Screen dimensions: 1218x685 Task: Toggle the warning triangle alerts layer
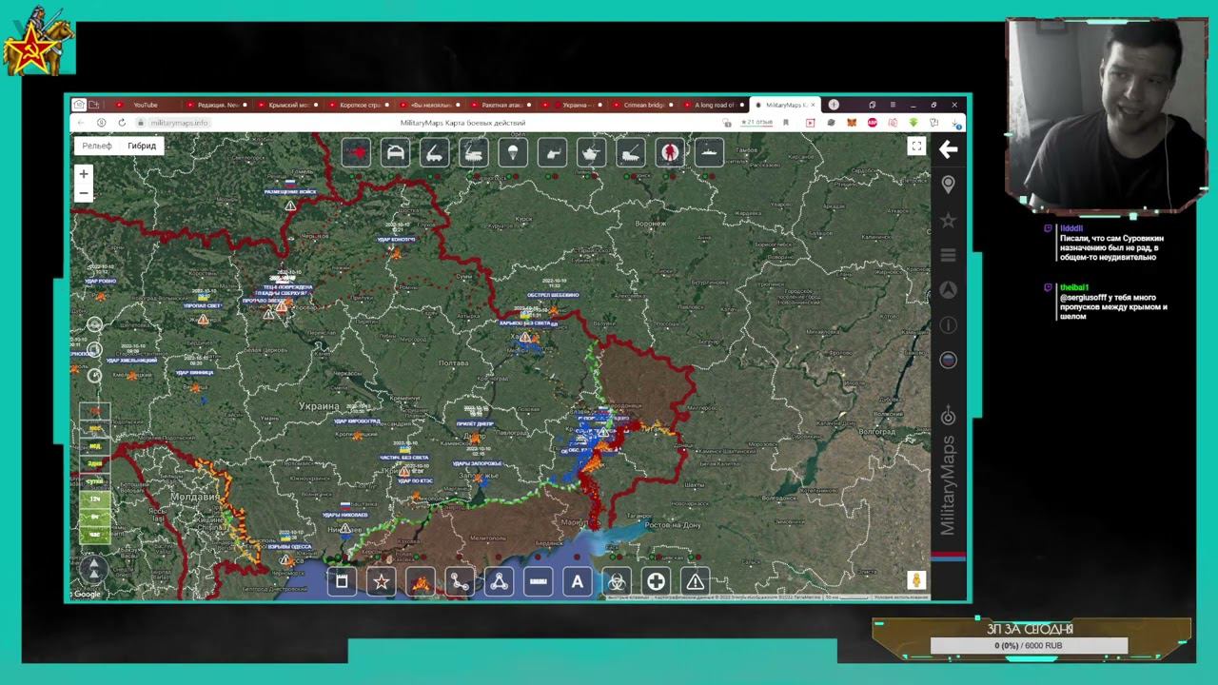(695, 581)
